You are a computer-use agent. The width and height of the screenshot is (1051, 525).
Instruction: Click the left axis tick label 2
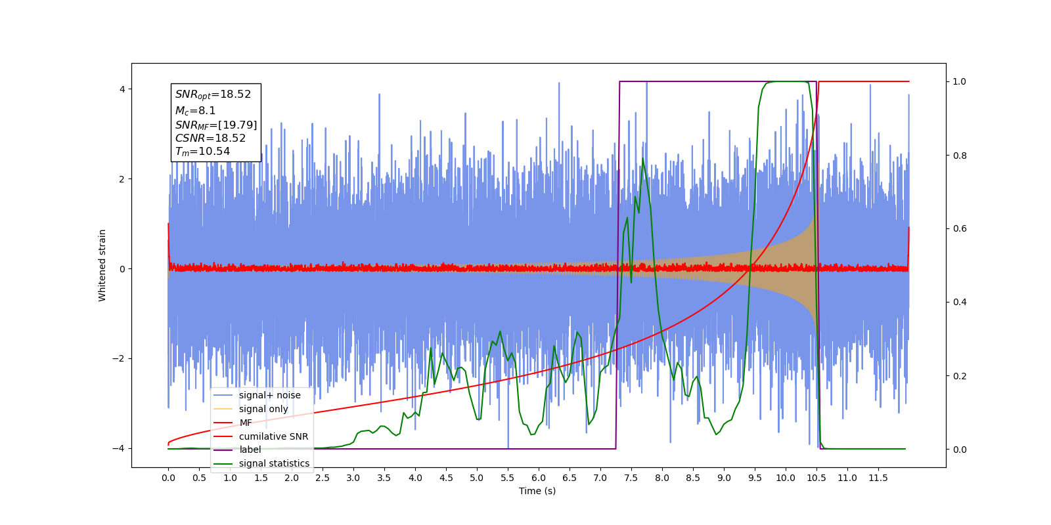click(122, 179)
